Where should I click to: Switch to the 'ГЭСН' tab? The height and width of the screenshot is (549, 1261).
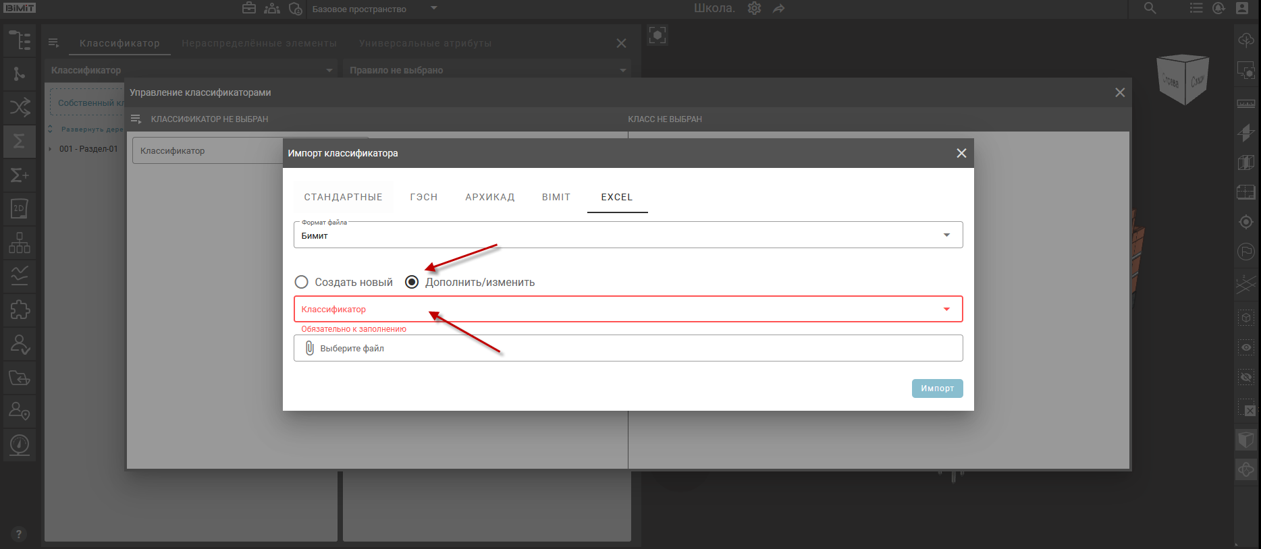423,197
